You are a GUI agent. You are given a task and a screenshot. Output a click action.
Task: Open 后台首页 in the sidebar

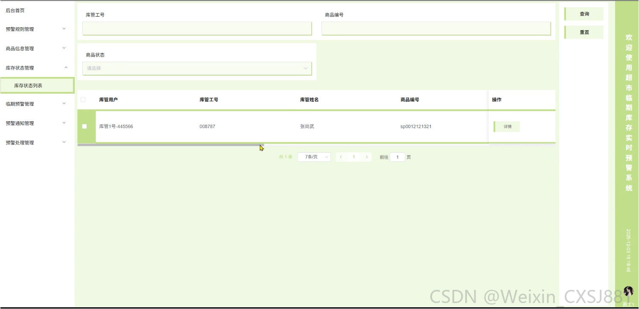[x=15, y=11]
